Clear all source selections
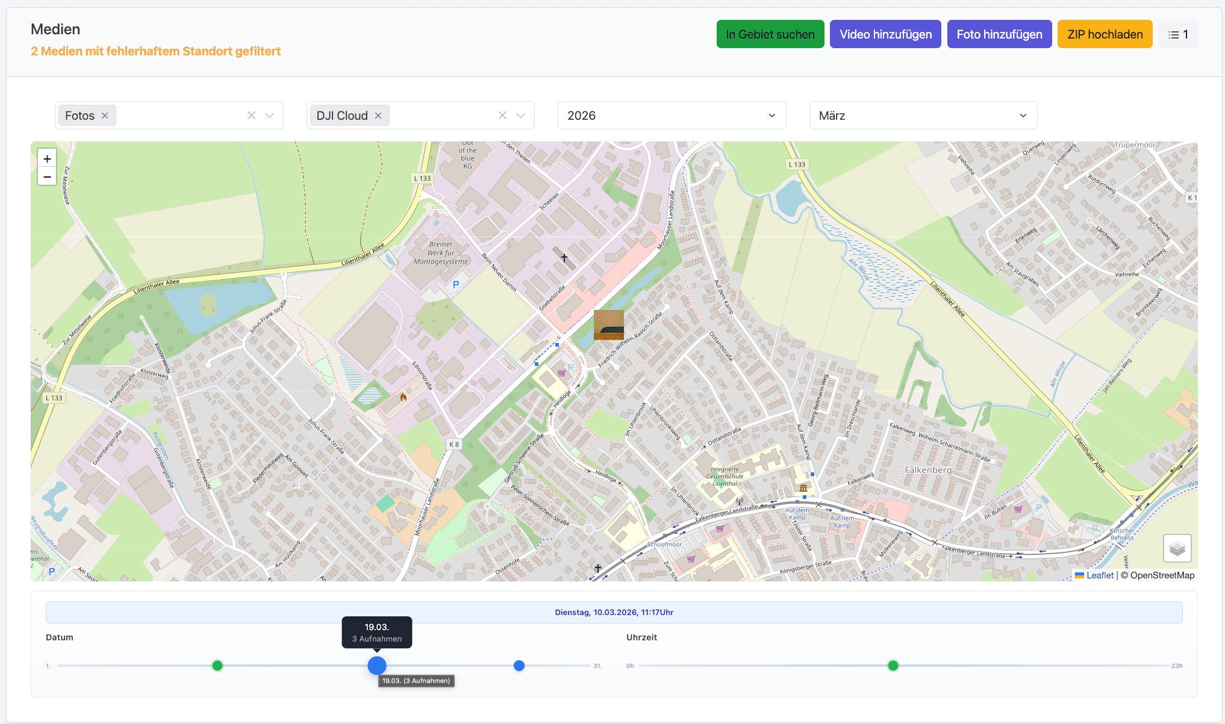1225x724 pixels. (502, 116)
